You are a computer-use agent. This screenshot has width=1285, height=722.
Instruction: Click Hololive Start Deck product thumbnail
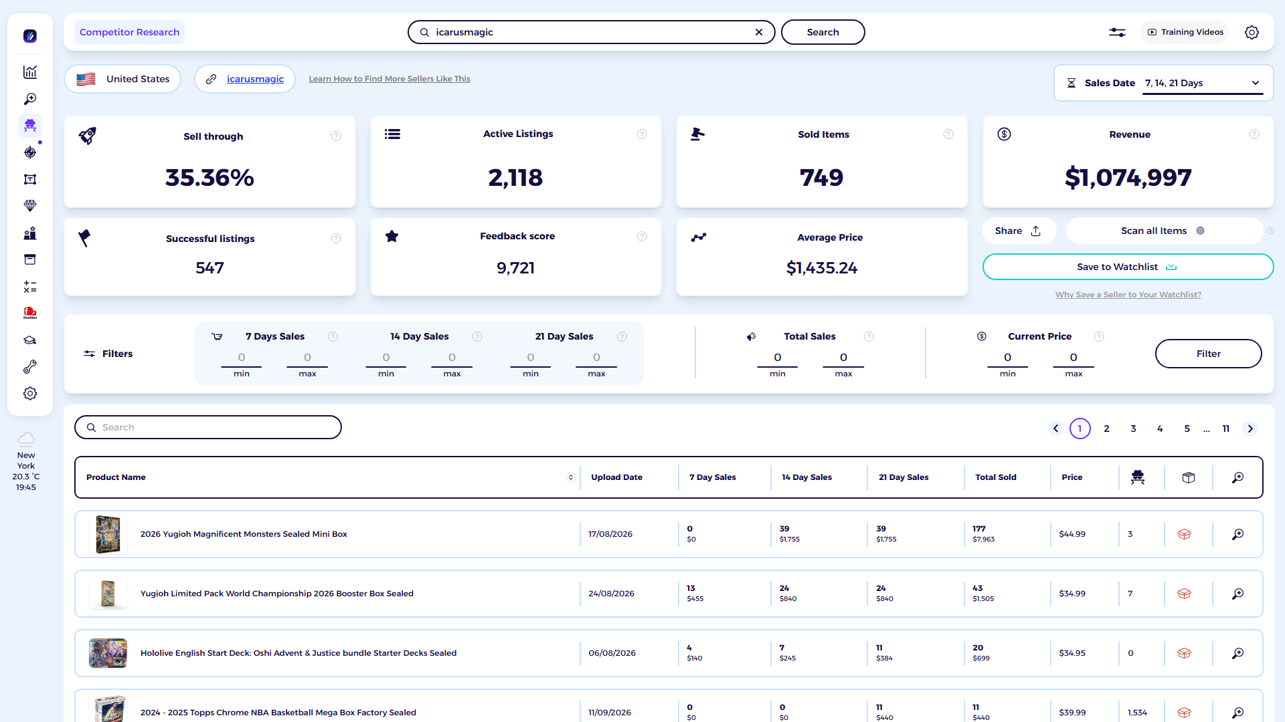point(108,653)
